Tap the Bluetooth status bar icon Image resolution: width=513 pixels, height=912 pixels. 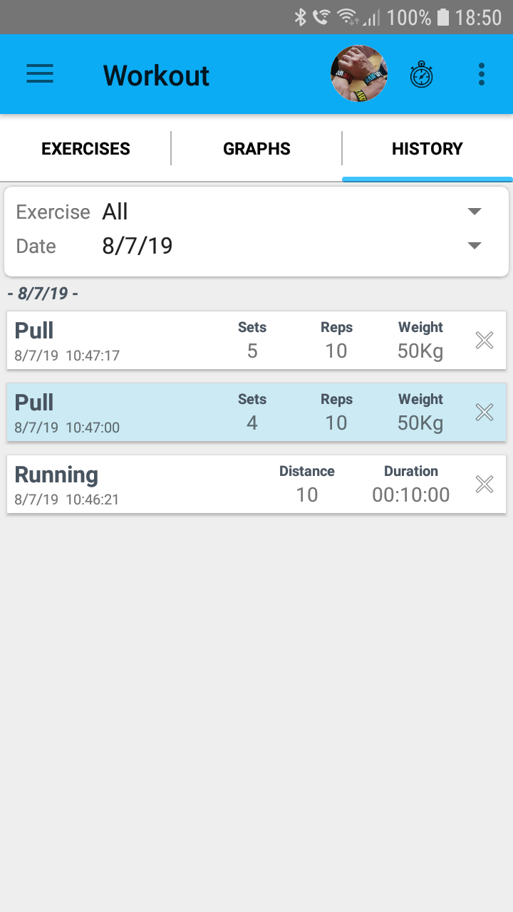[x=301, y=17]
